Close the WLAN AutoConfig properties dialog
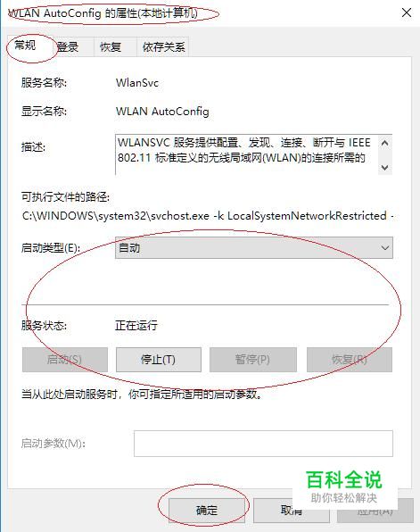Screen dimensions: 420x532 (407, 12)
